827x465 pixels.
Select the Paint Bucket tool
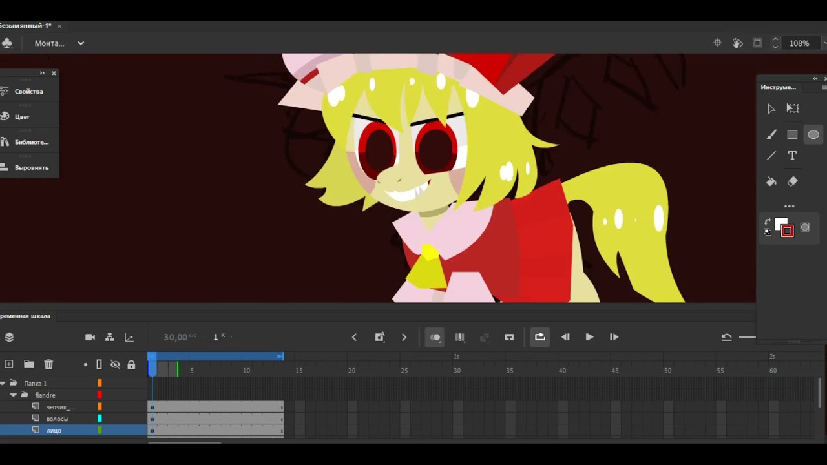pos(771,181)
